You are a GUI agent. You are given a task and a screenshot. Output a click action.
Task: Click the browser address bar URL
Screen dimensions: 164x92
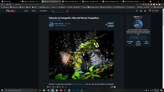[39, 5]
